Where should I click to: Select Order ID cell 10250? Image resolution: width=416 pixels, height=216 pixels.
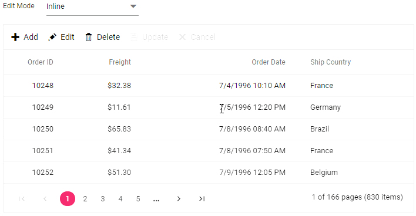(43, 129)
